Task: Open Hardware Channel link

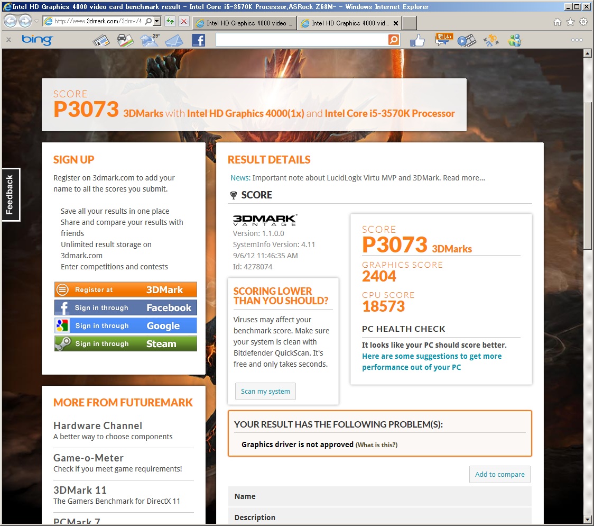Action: [98, 425]
